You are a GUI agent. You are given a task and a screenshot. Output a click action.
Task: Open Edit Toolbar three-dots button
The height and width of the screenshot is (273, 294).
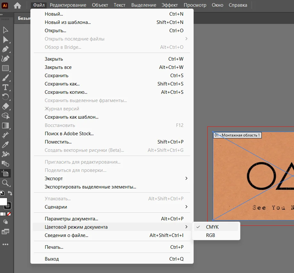pyautogui.click(x=5, y=244)
